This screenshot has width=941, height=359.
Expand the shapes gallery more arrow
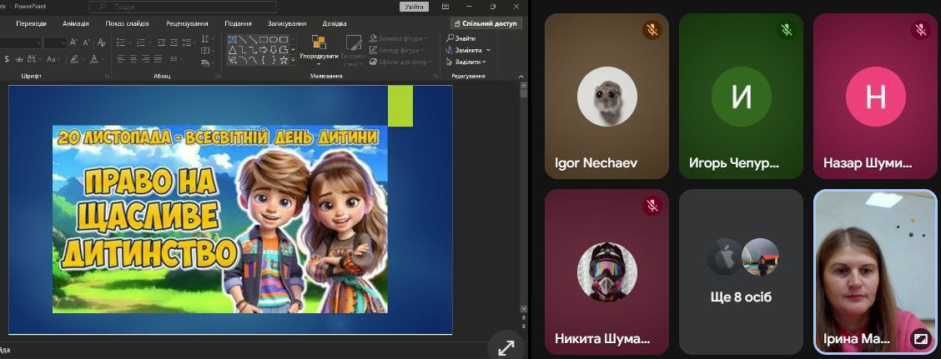coord(293,60)
